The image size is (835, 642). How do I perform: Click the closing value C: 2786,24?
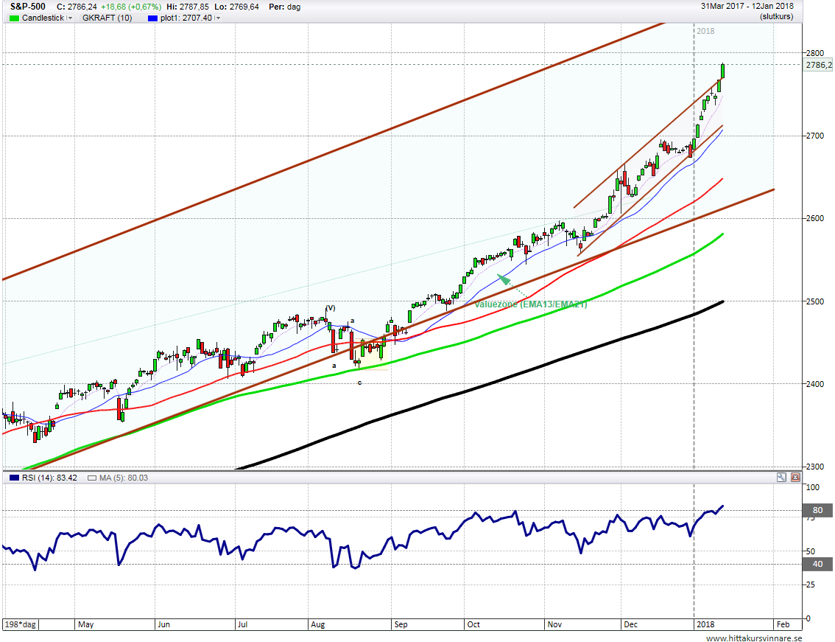coord(77,7)
